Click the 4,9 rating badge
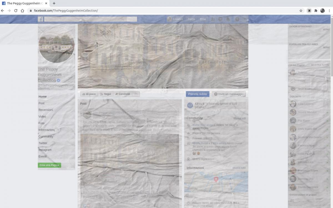Image resolution: width=333 pixels, height=208 pixels. [x=190, y=105]
